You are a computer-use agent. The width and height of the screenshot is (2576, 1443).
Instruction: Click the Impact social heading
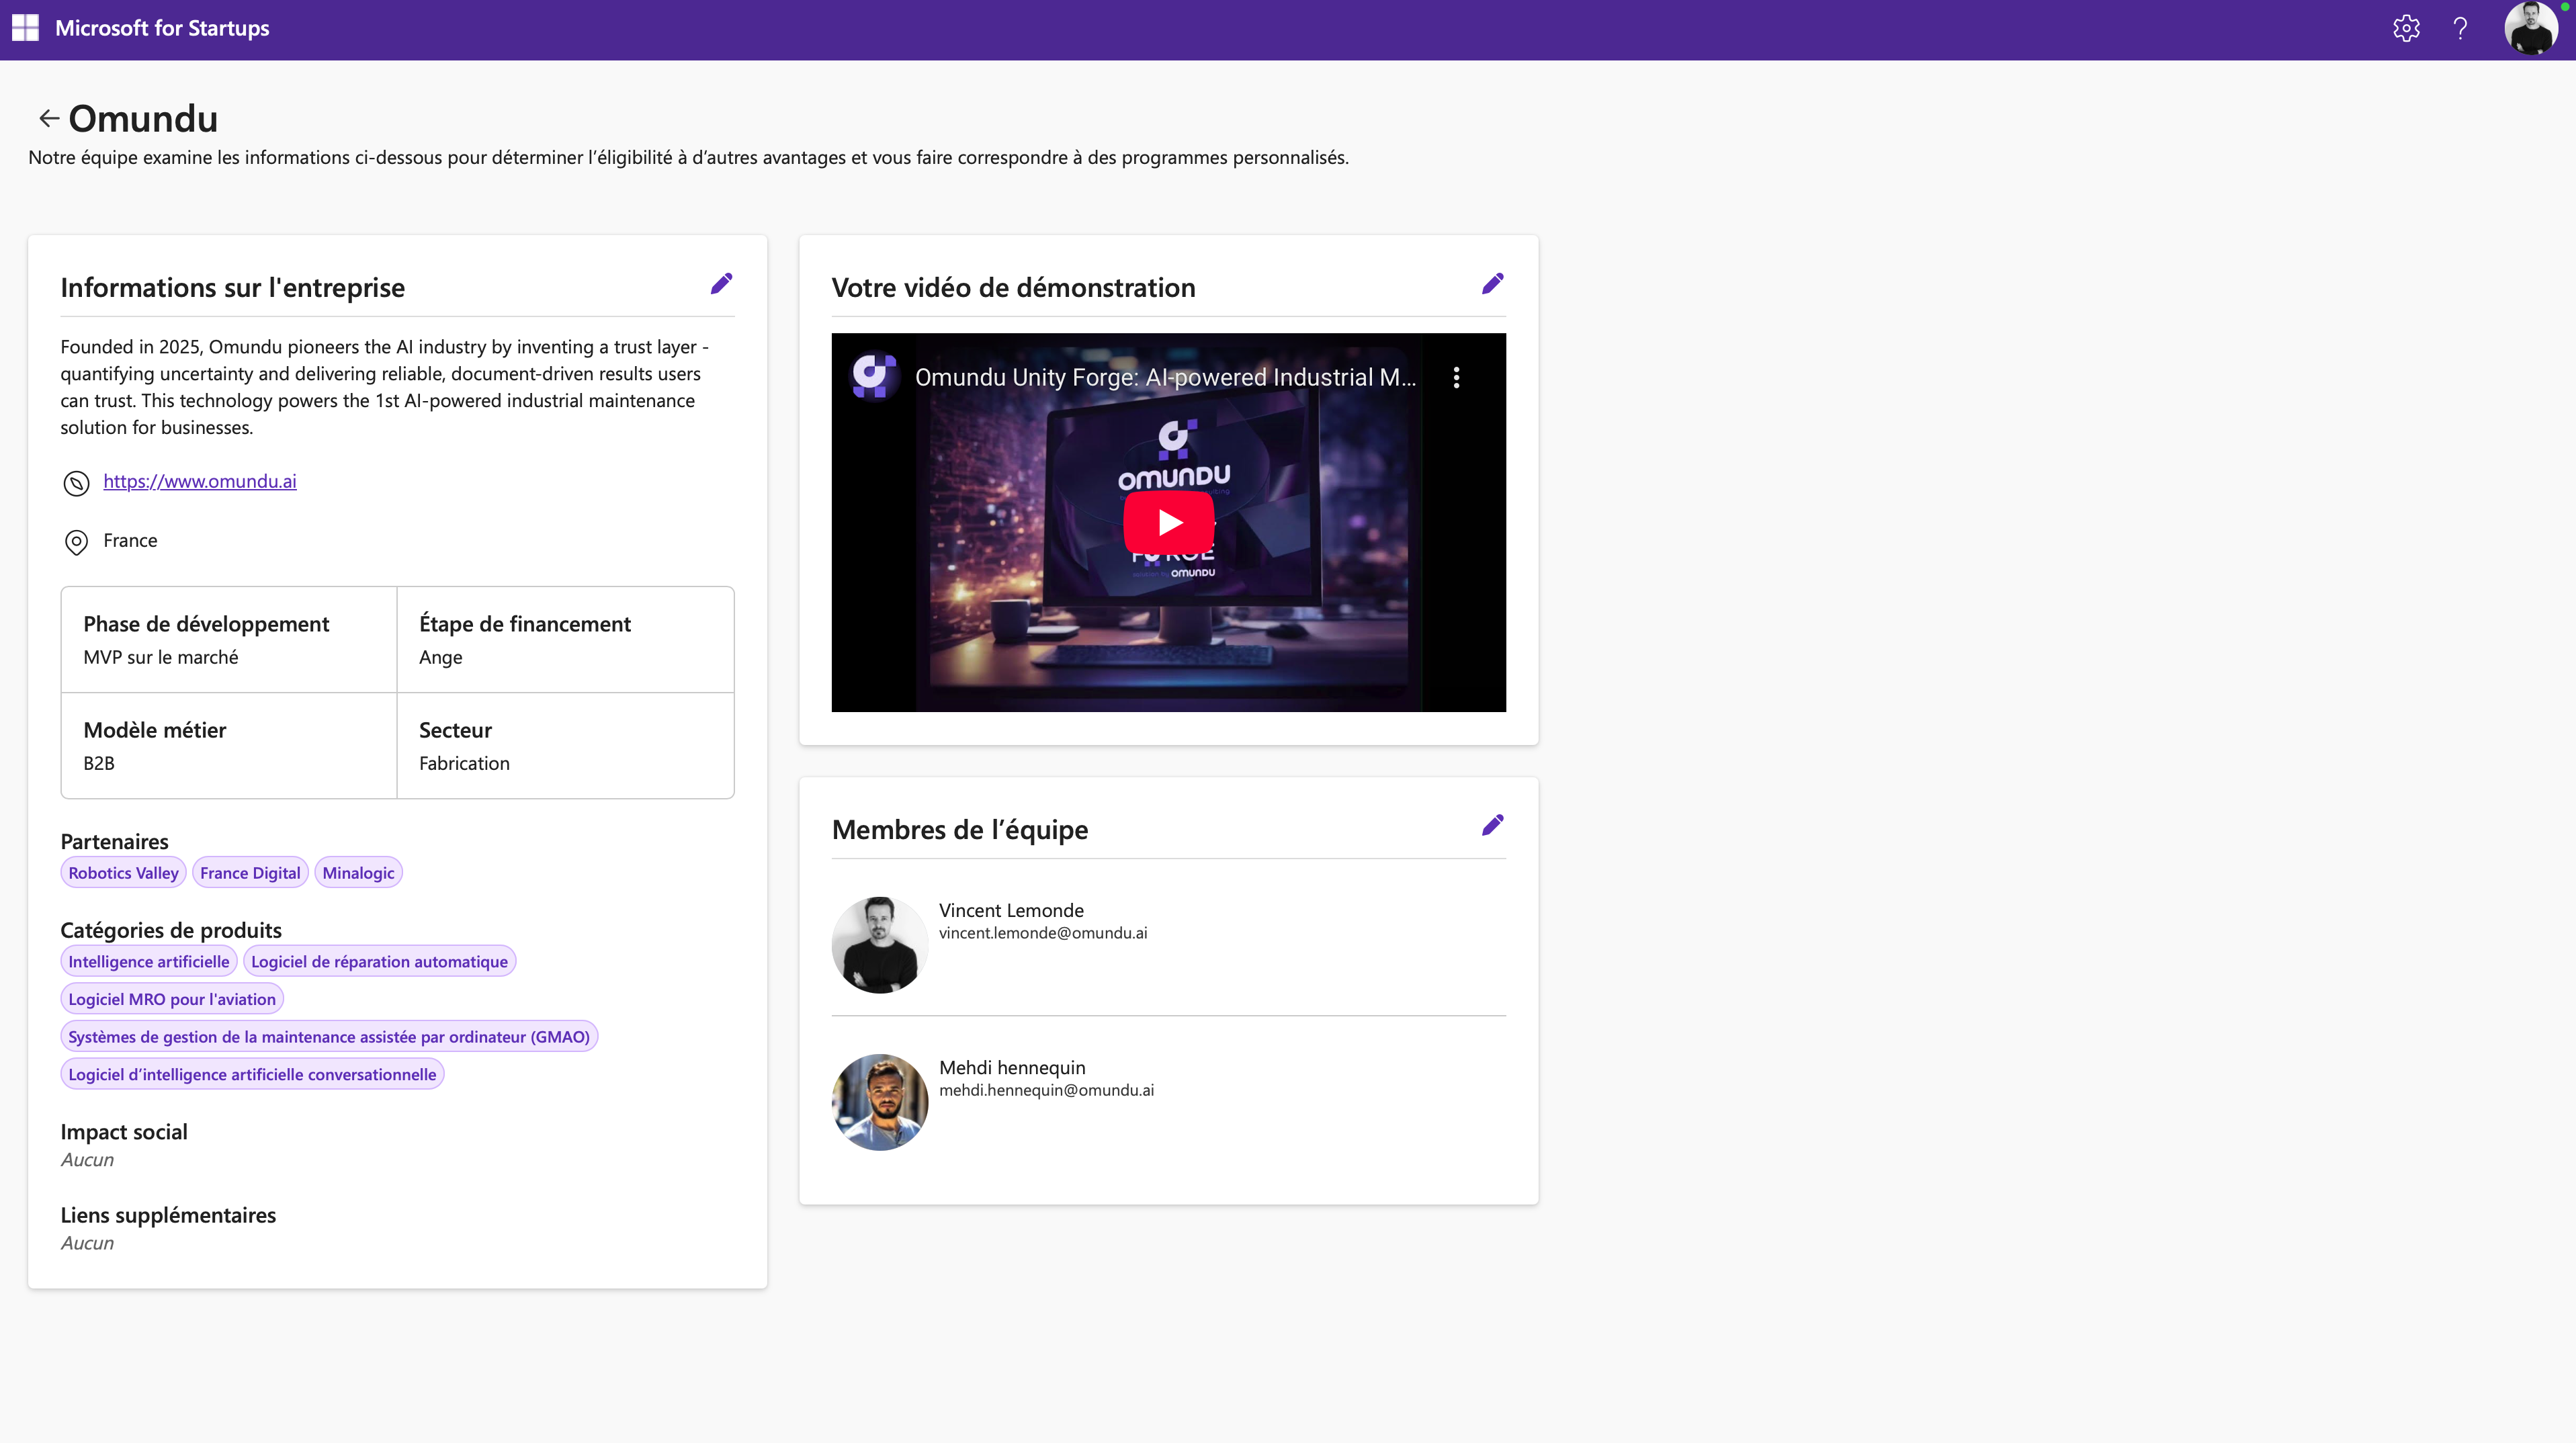pos(124,1132)
